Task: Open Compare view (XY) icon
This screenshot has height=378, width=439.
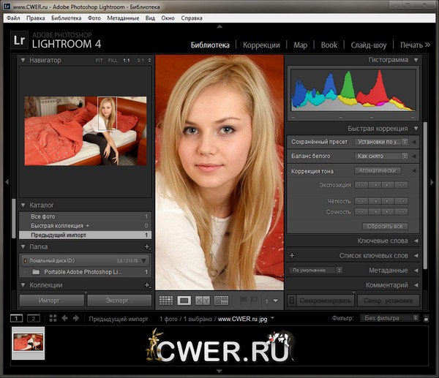Action: (x=203, y=300)
